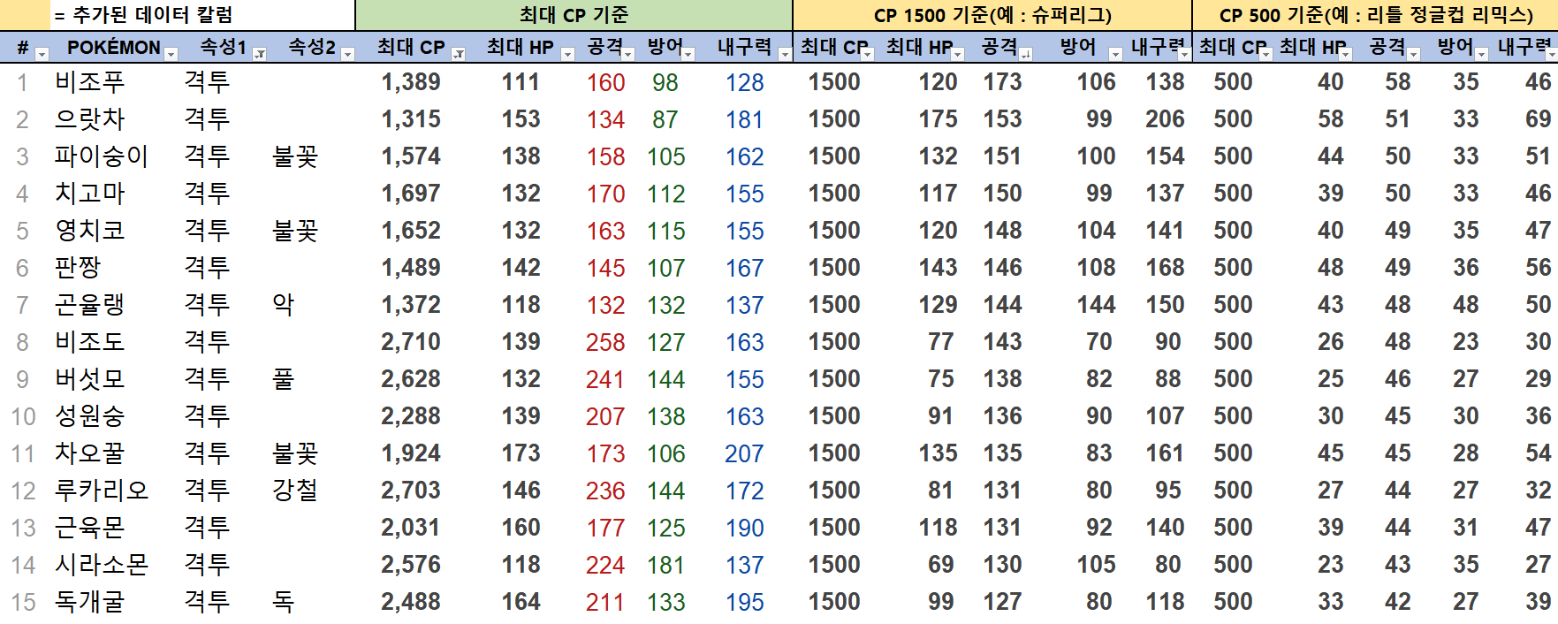Select the Pokémon name cell 차오꿀
The image size is (1558, 624).
coord(90,453)
